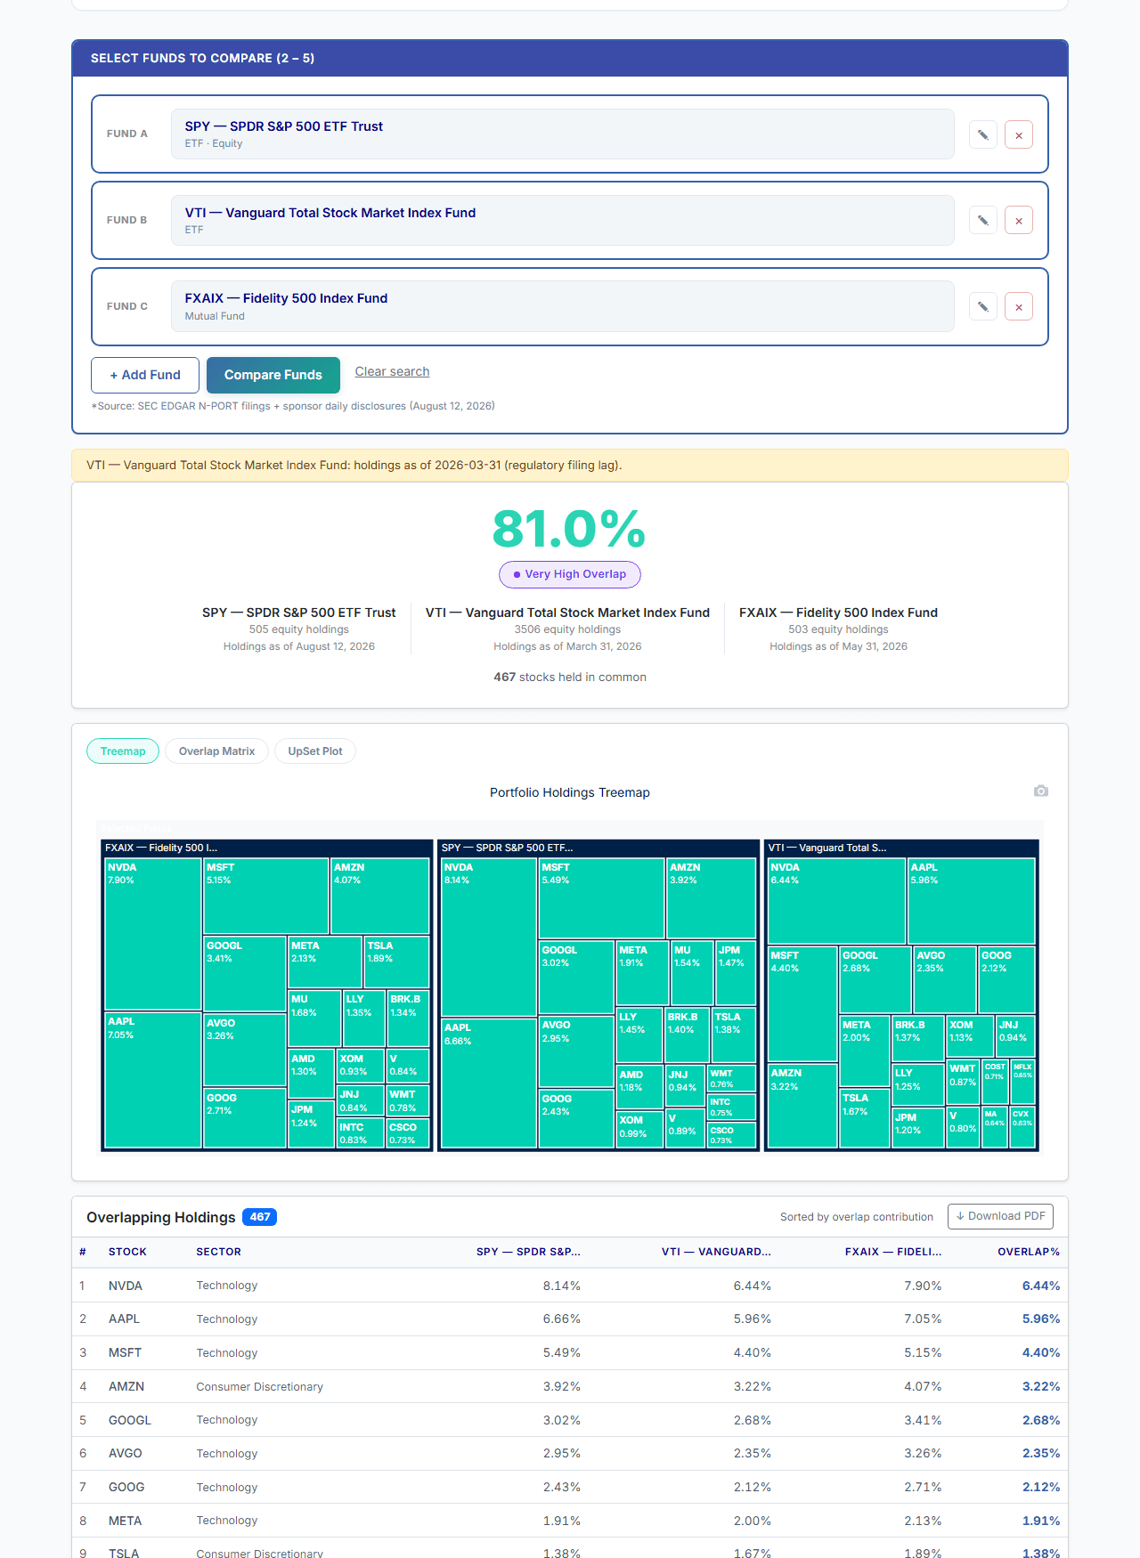The image size is (1140, 1558).
Task: Edit Fund C FXAIX pencil icon
Action: coord(983,306)
